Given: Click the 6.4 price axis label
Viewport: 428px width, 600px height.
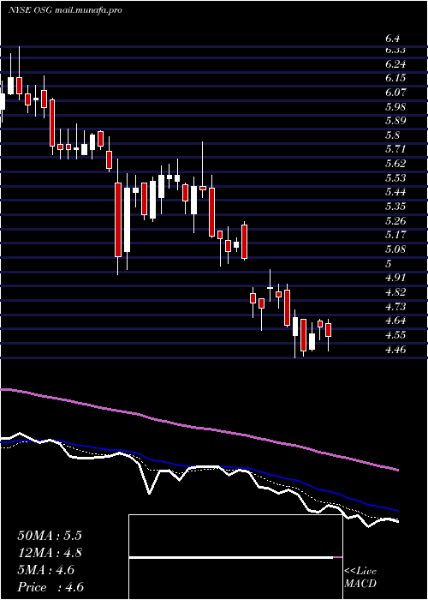Looking at the screenshot, I should tap(392, 39).
